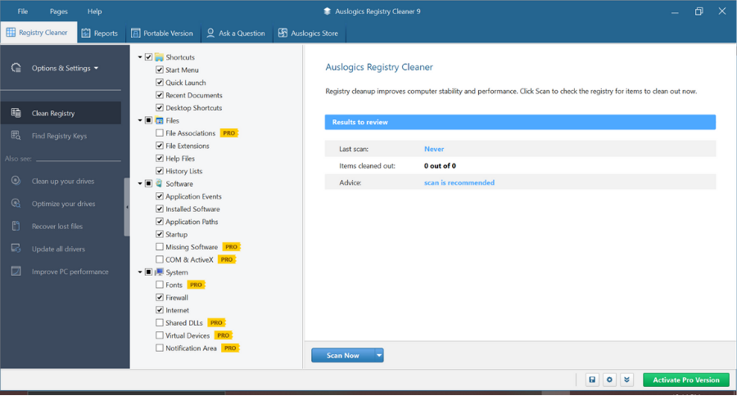The width and height of the screenshot is (737, 409).
Task: Switch to the Reports tab
Action: 100,33
